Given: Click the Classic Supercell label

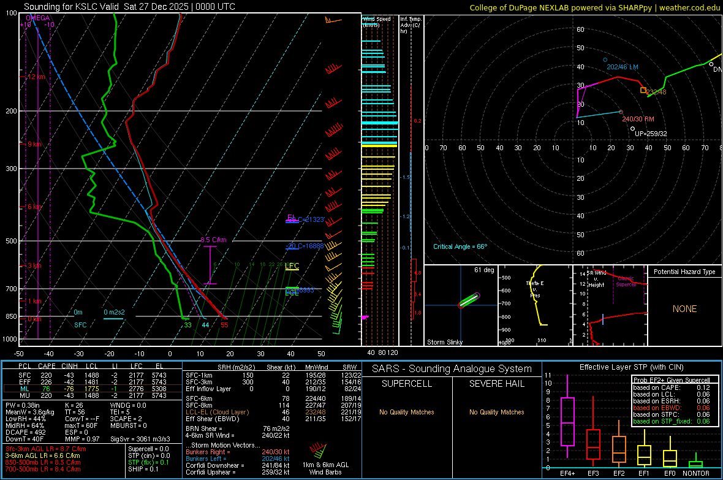Looking at the screenshot, I should click(x=626, y=281).
